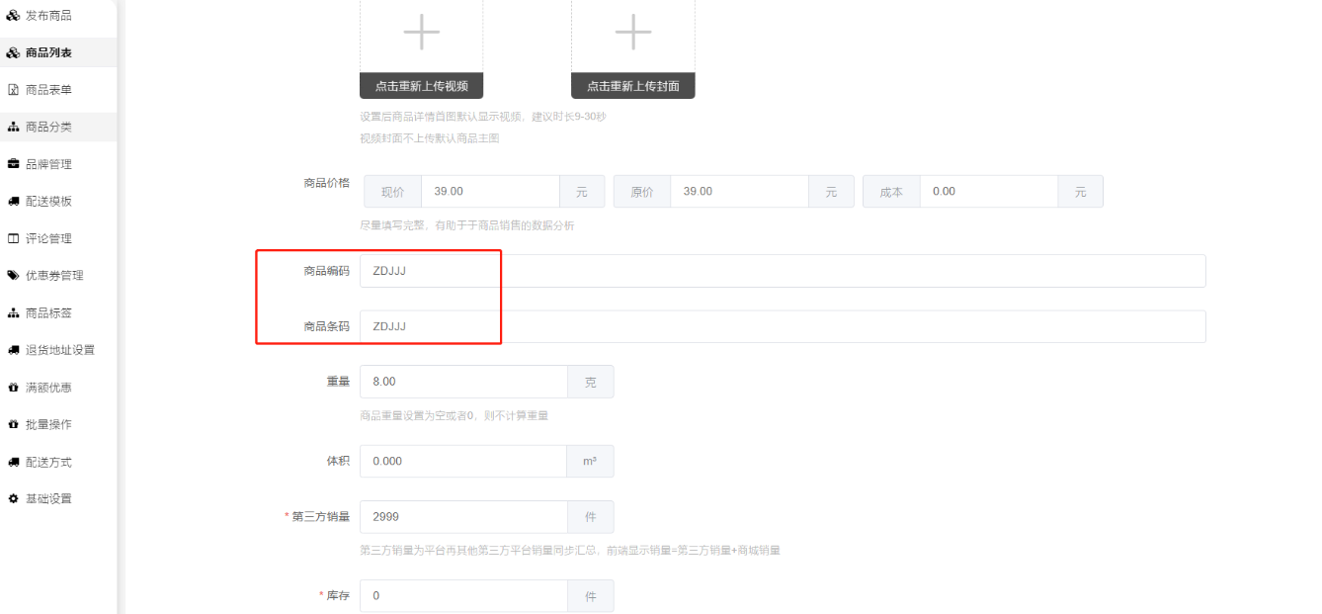
Task: Select the 商品表单 sidebar icon
Action: pos(13,90)
